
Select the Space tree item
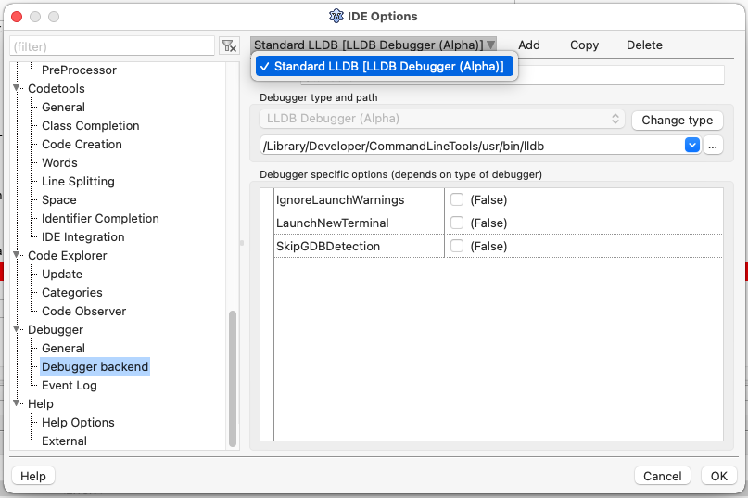click(59, 199)
